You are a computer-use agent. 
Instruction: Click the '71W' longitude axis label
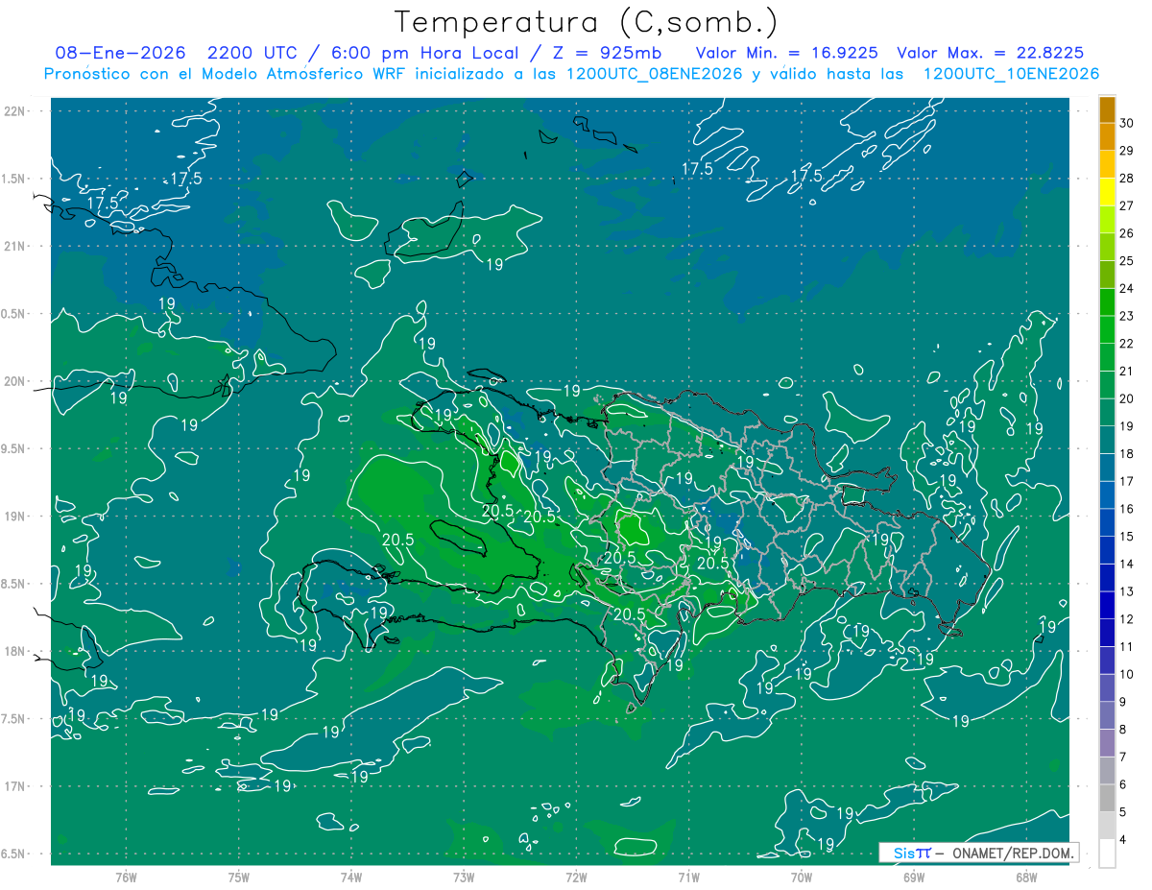[x=688, y=878]
